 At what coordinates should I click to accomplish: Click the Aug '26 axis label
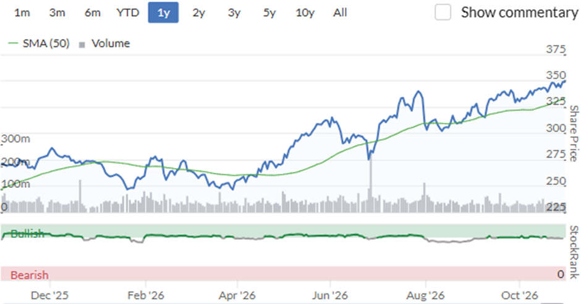pos(425,295)
